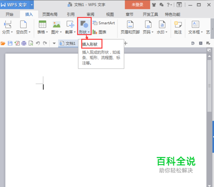Insert a blank page (空白页) icon
This screenshot has height=187, width=214.
pos(23,24)
